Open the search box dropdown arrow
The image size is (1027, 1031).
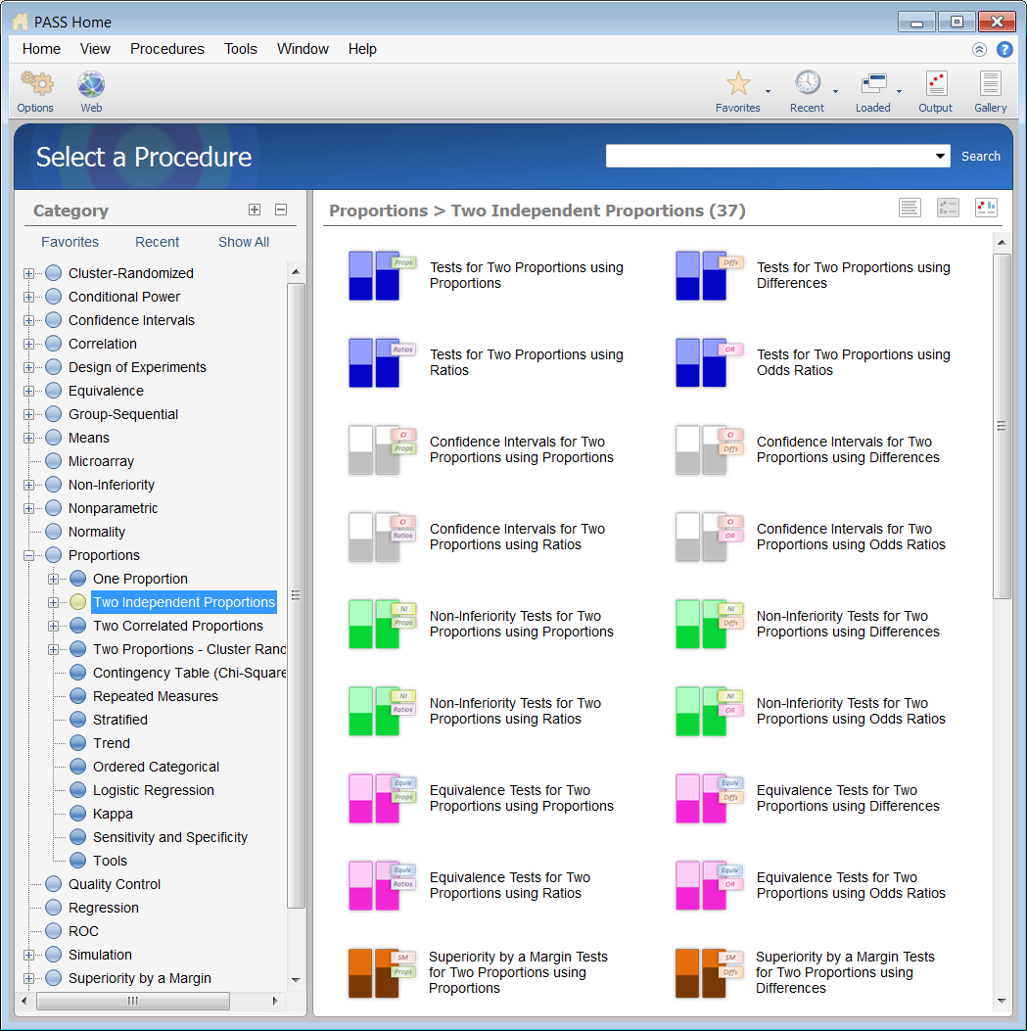coord(940,156)
